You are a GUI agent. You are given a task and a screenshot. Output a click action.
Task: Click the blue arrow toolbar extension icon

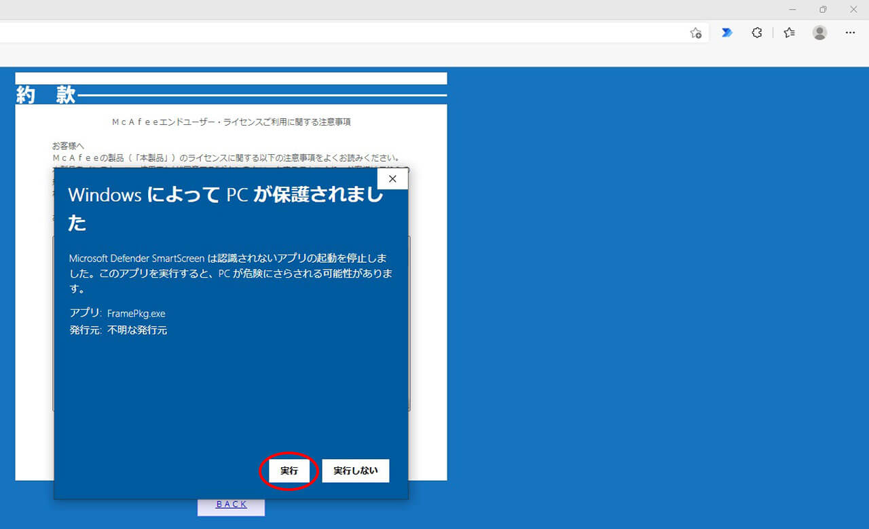point(727,33)
